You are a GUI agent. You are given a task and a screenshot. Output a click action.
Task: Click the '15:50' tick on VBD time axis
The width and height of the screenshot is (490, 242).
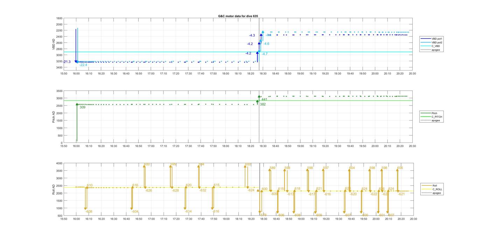pyautogui.click(x=64, y=74)
